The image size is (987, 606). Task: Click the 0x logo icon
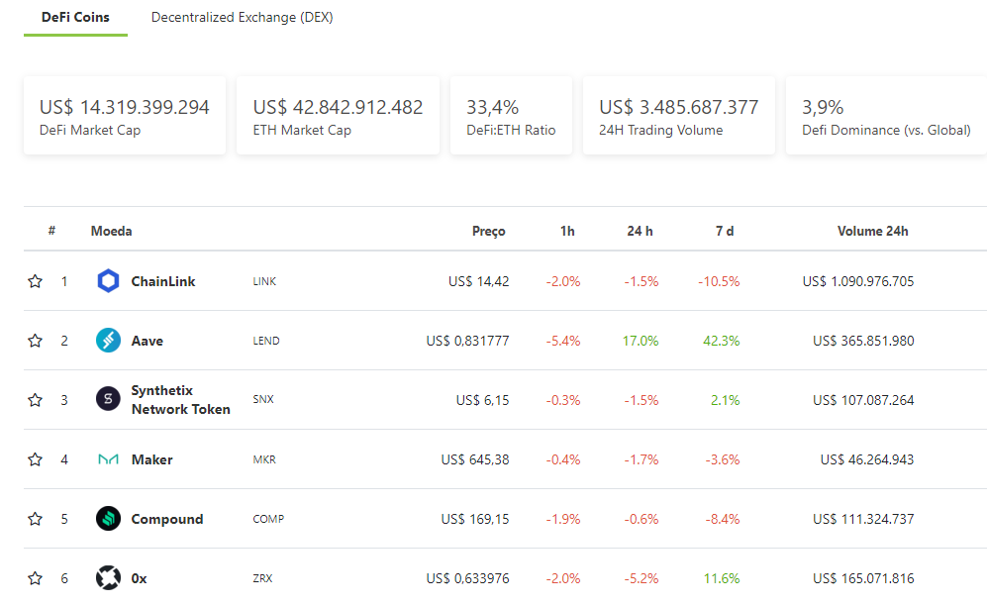[x=109, y=578]
